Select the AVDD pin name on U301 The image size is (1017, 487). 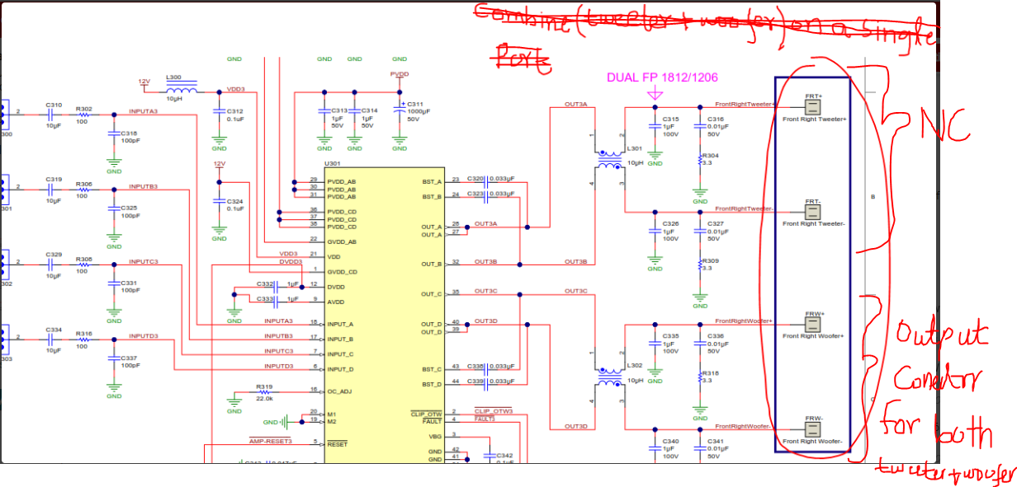coord(337,301)
